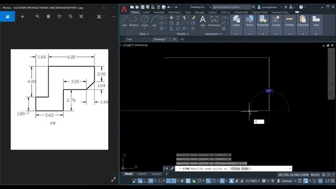Open the Parametric ribbon tab

175,13
